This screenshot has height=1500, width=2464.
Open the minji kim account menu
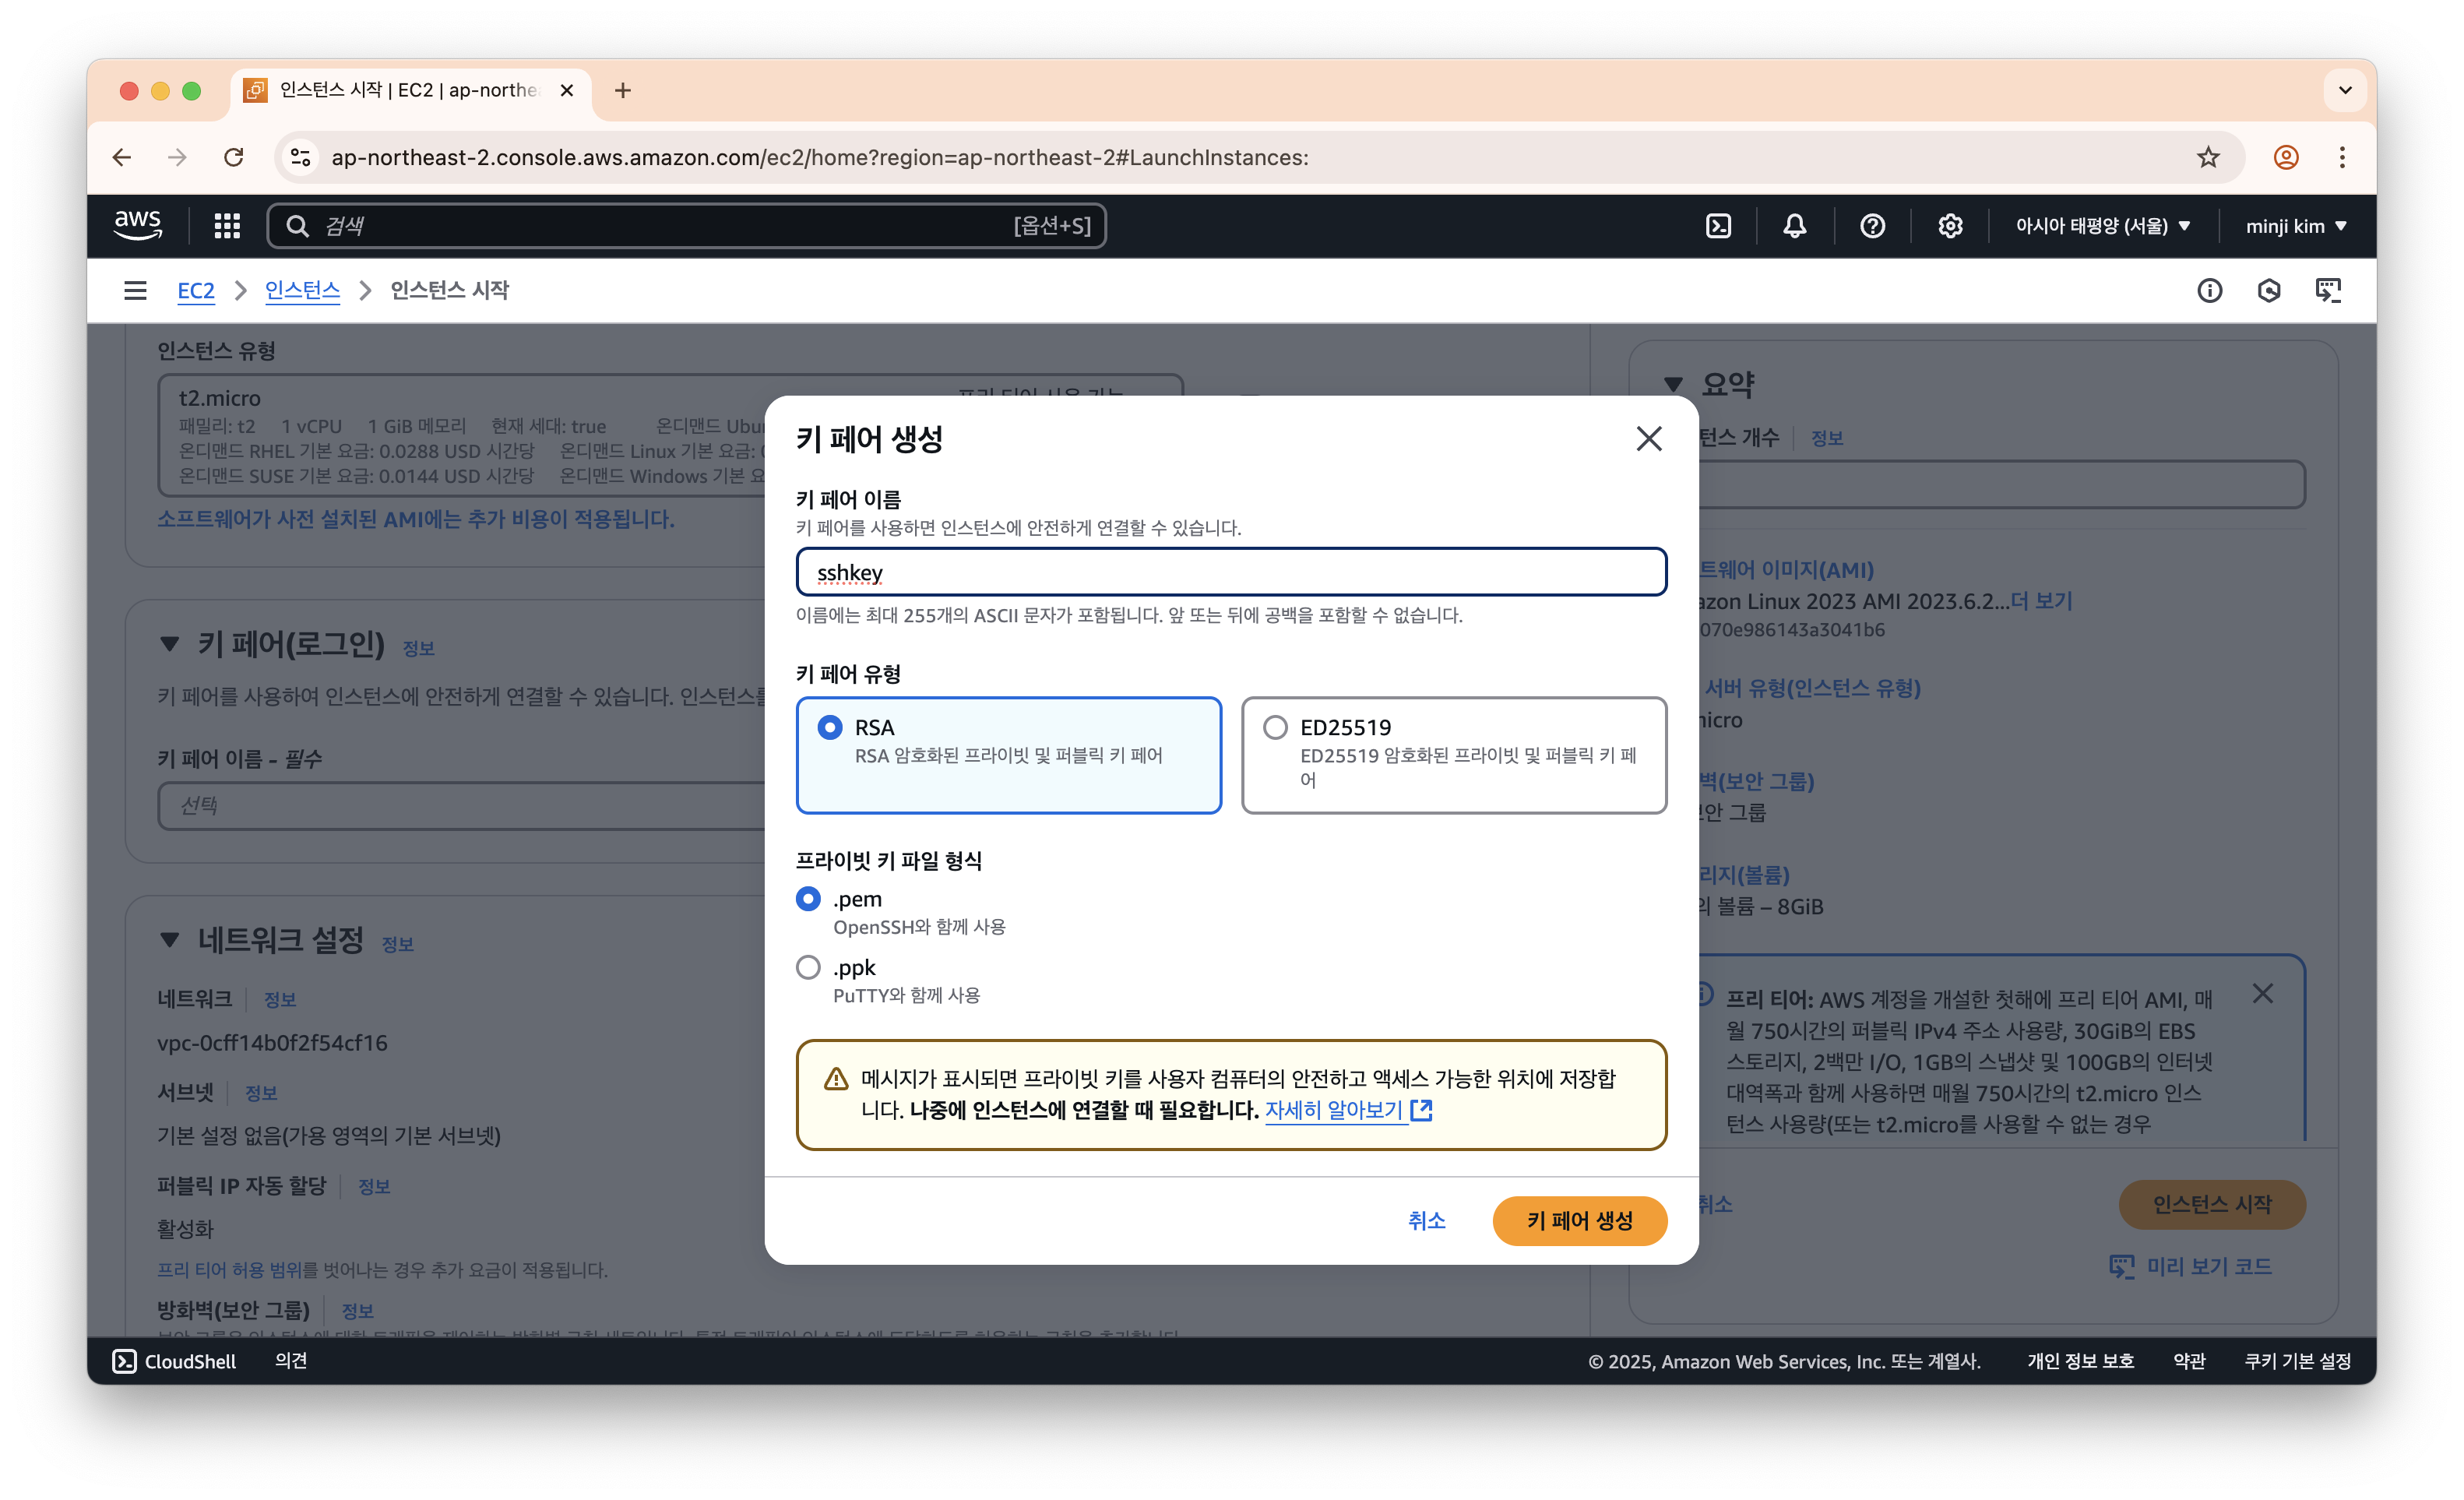[x=2296, y=226]
